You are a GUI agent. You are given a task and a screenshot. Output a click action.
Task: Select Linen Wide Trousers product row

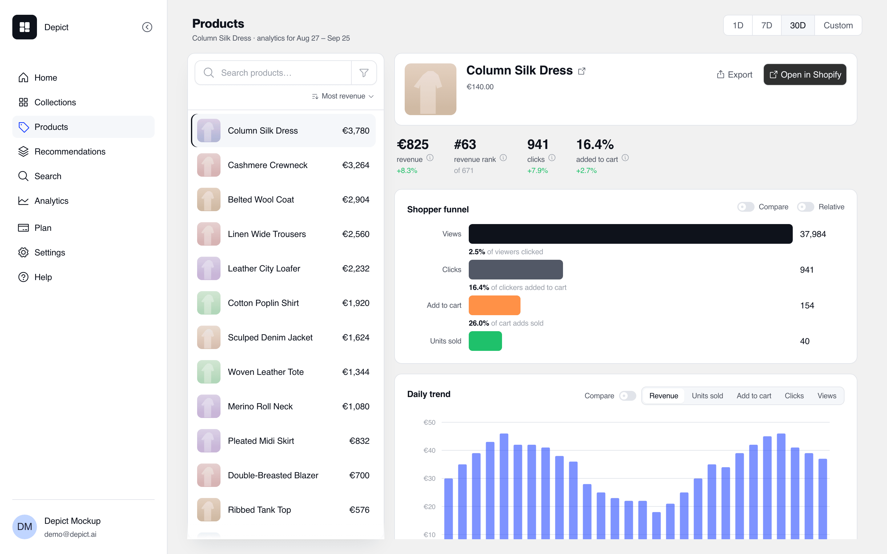[x=283, y=234]
